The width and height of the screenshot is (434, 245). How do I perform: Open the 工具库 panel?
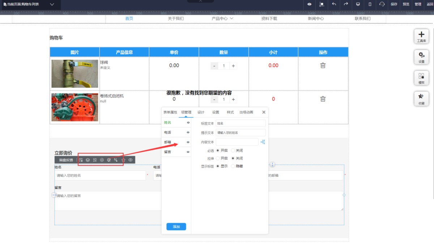421,36
